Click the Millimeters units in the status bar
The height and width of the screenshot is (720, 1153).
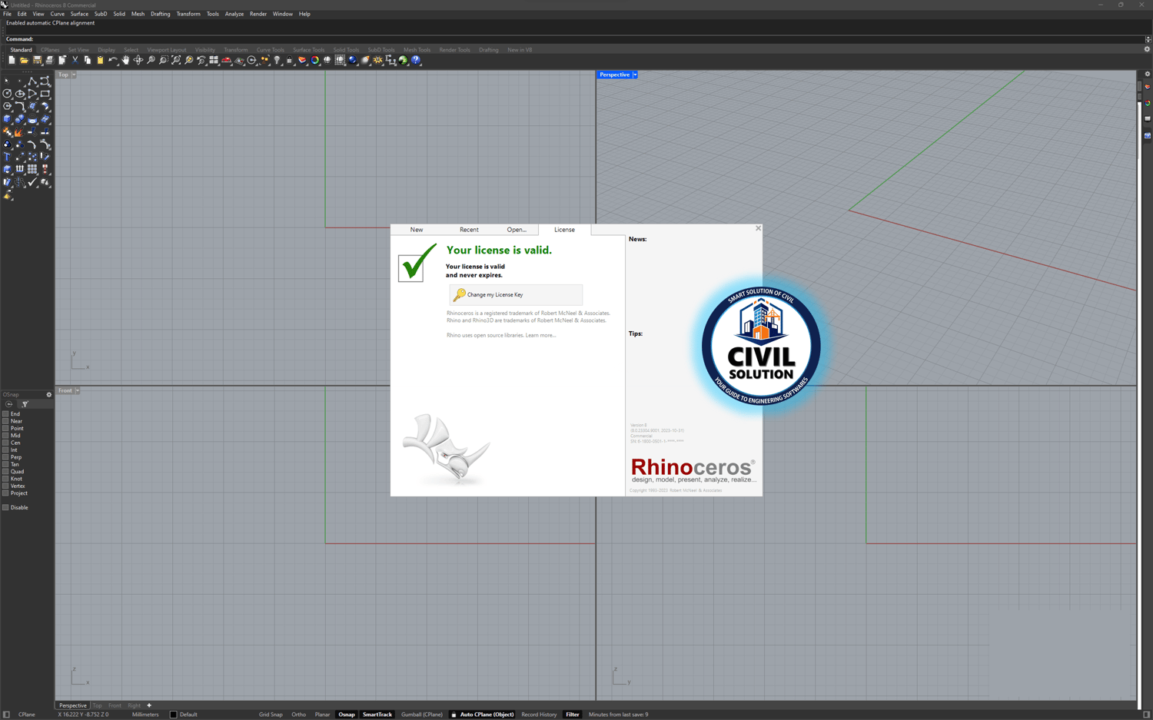(145, 715)
